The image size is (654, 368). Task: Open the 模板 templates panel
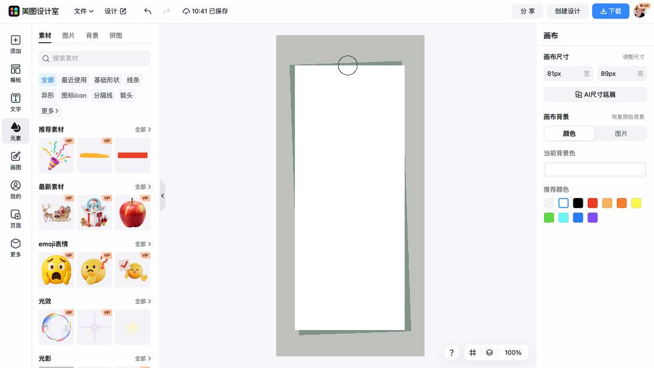coord(16,73)
